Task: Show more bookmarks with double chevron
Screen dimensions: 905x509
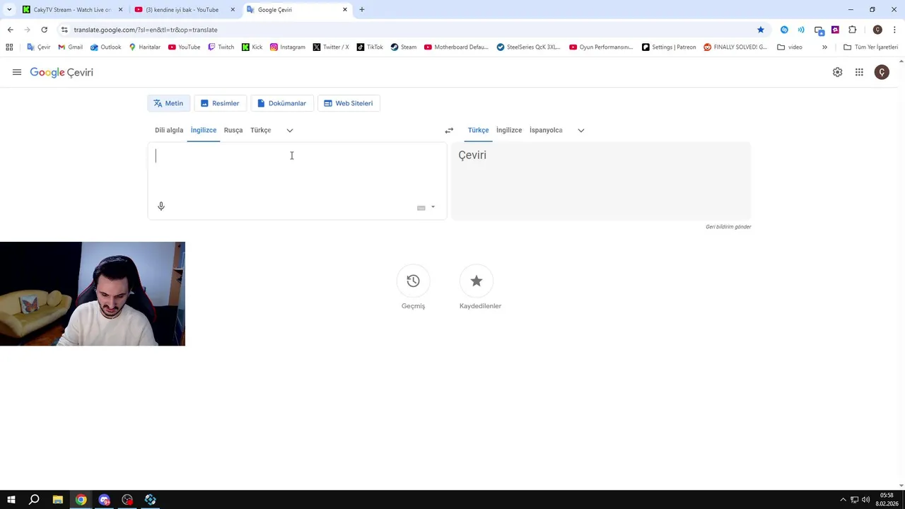Action: click(x=824, y=47)
